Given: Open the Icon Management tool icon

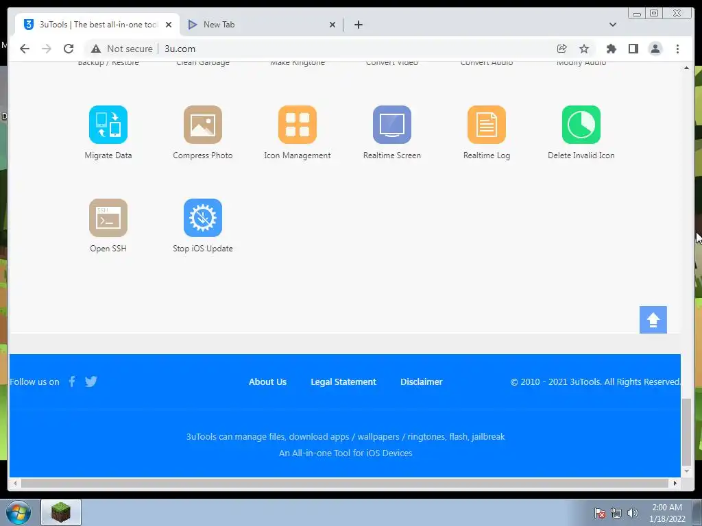Looking at the screenshot, I should (x=298, y=125).
